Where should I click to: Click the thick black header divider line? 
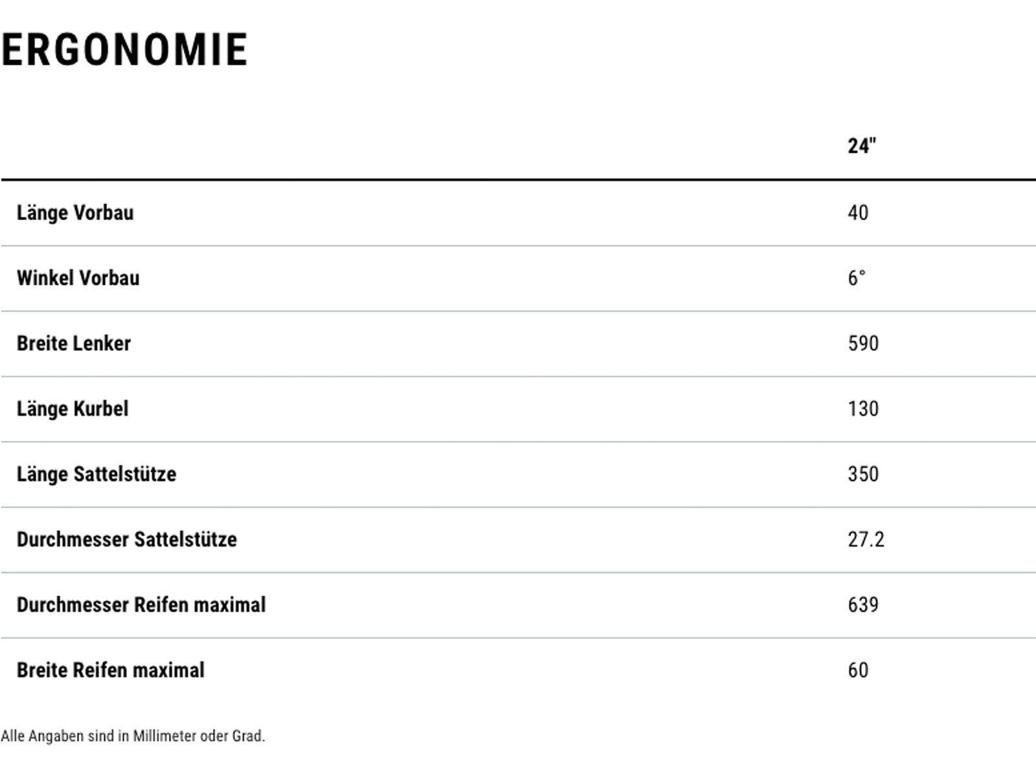coord(518,179)
